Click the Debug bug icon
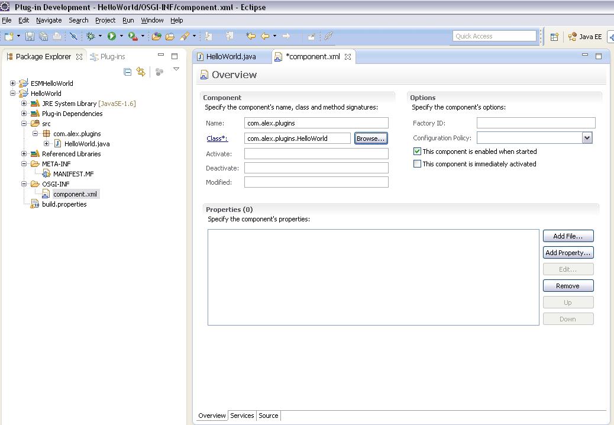This screenshot has height=425, width=614. click(91, 37)
